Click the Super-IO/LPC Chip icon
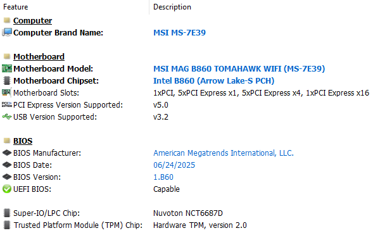373x233 pixels. click(7, 213)
